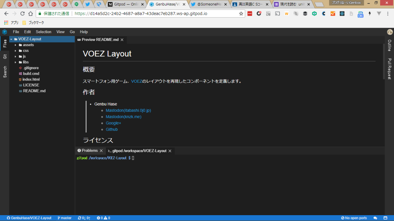Click the chat bubble icon in status bar
The image size is (394, 221).
[375, 218]
